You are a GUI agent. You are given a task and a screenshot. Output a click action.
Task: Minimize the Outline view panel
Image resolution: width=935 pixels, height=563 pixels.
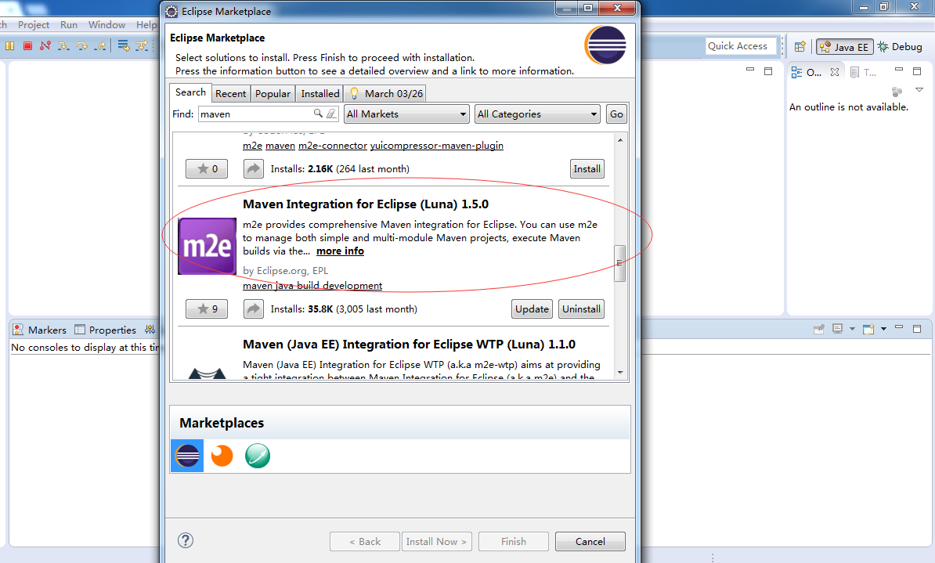(x=899, y=70)
